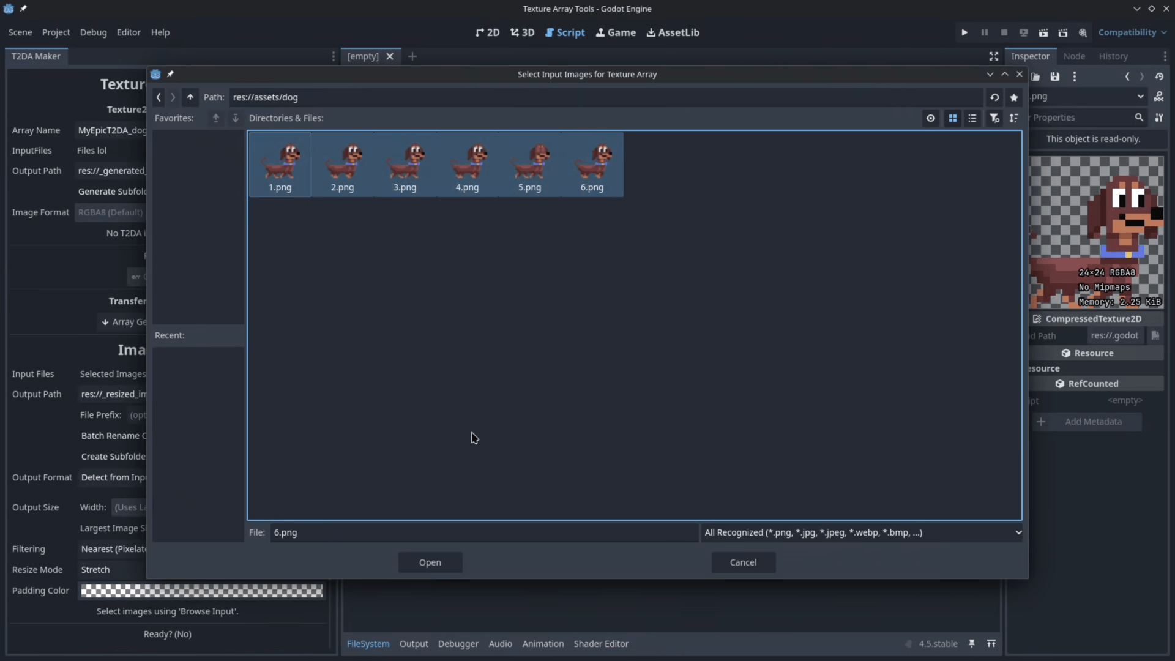Open the filter files icon

[x=994, y=118]
